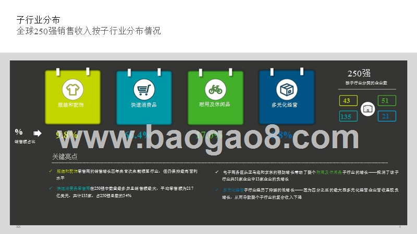This screenshot has height=234, width=417.
Task: Select the 耐用及休闲品 card label
Action: point(215,105)
